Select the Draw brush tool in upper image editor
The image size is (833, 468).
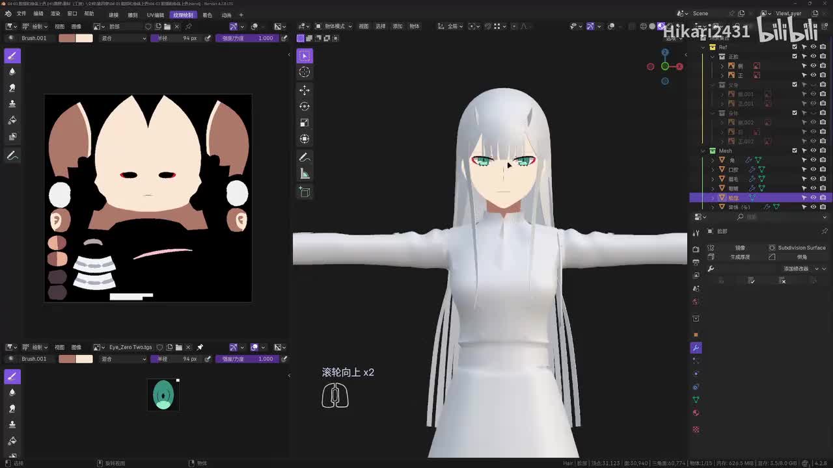12,55
